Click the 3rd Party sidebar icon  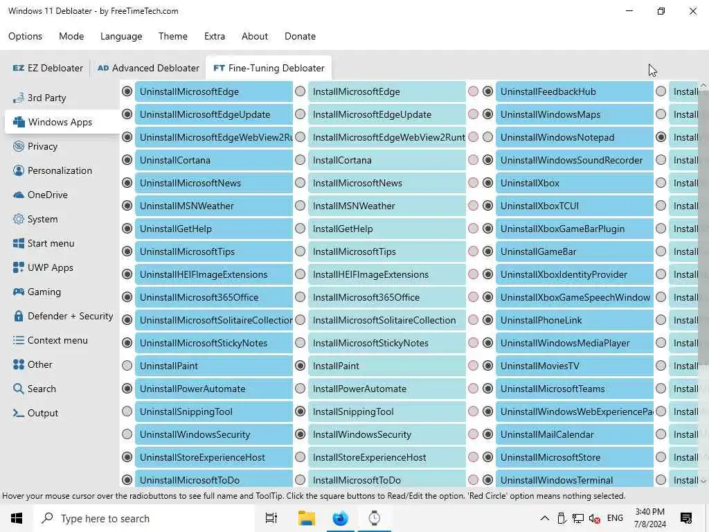click(x=18, y=98)
